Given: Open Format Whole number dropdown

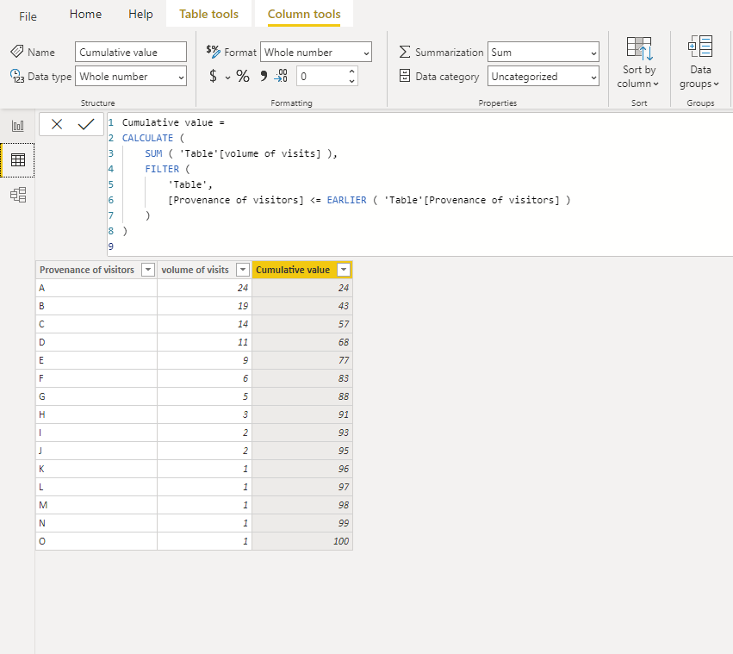Looking at the screenshot, I should click(x=316, y=52).
